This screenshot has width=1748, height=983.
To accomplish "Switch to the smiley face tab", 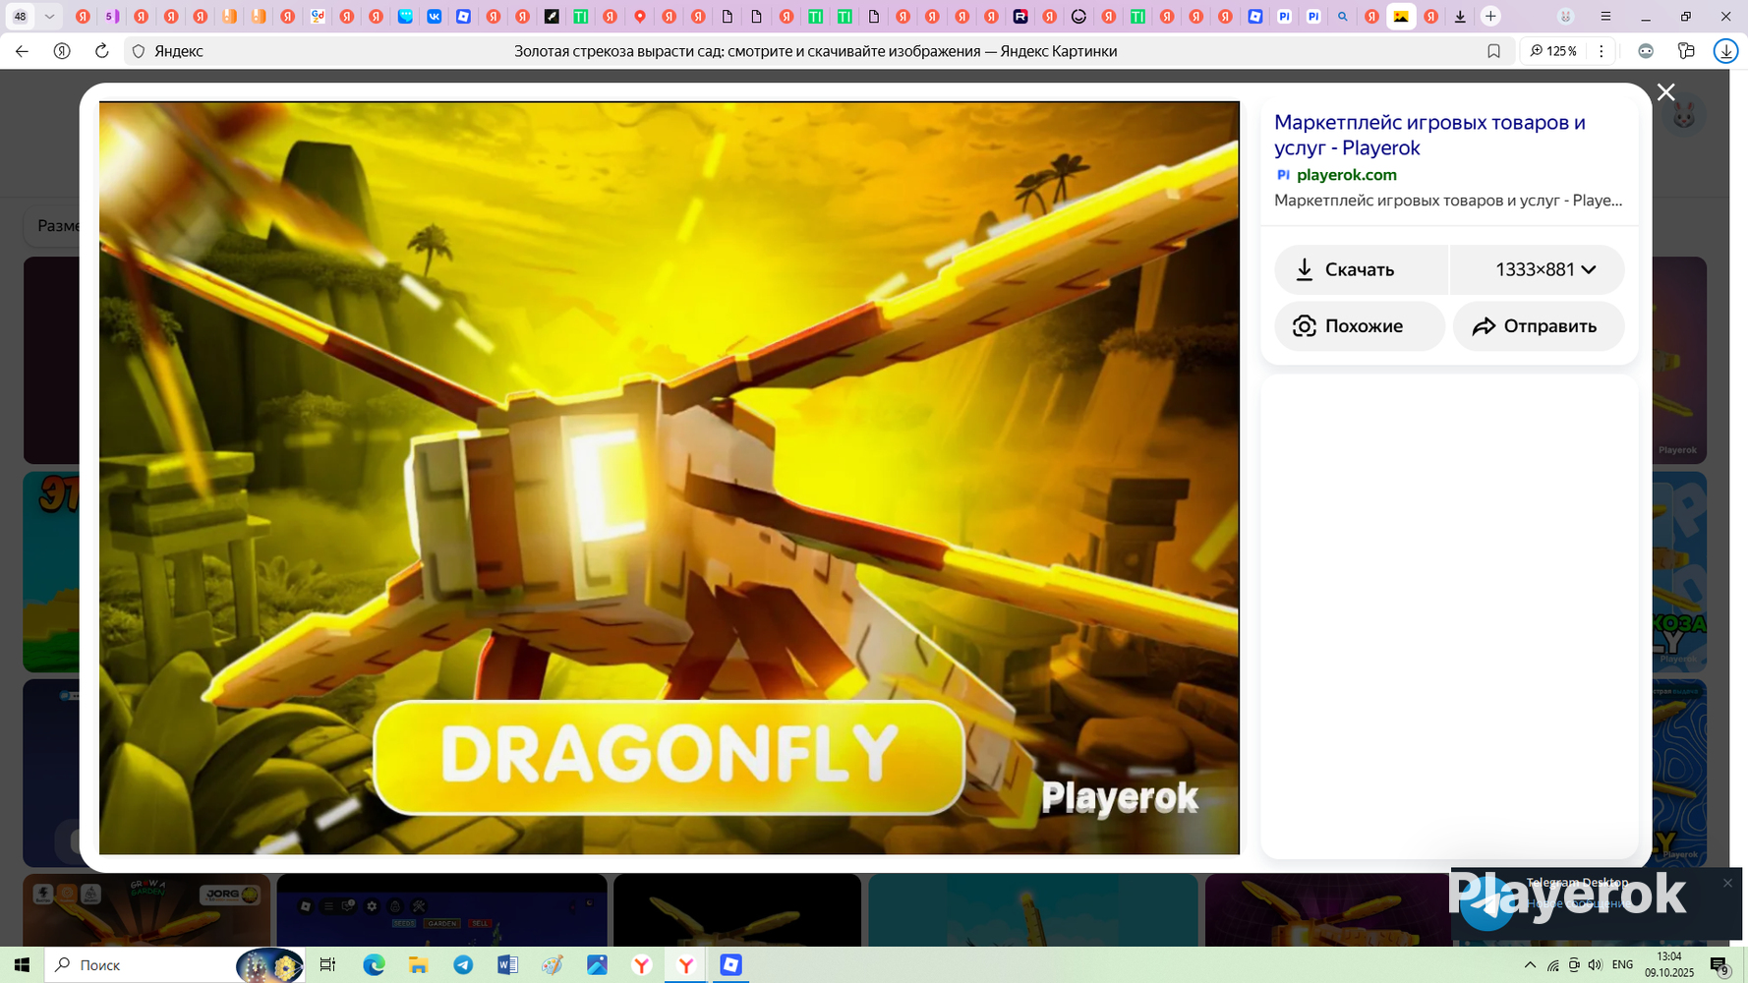I will point(1078,17).
